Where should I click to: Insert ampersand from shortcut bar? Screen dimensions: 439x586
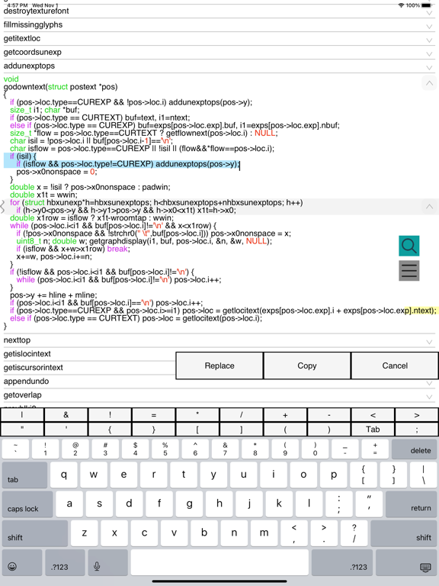(66, 415)
